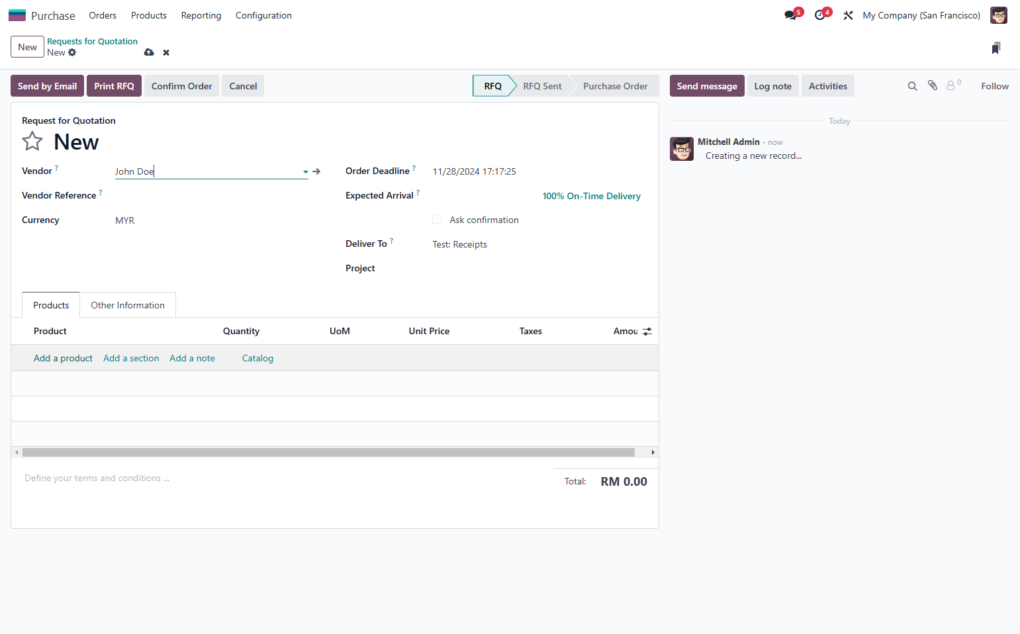
Task: Click Add a product link
Action: tap(63, 358)
